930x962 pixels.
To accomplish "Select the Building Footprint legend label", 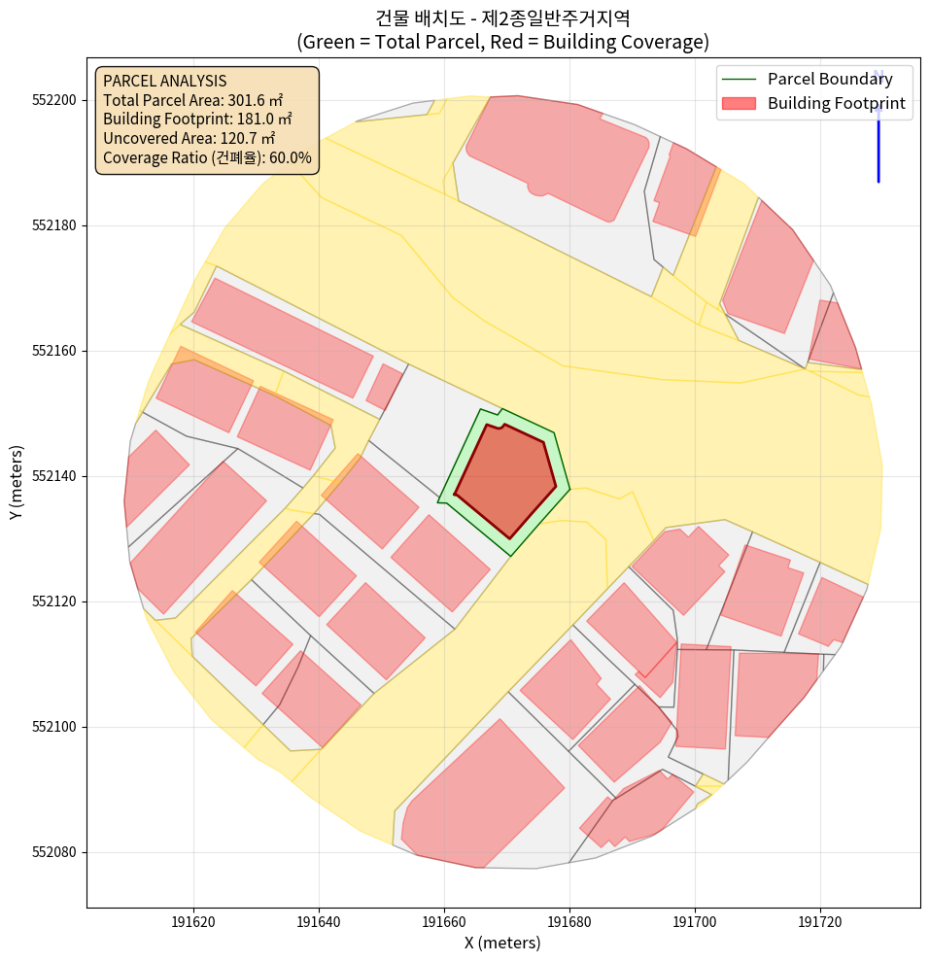I will click(836, 103).
